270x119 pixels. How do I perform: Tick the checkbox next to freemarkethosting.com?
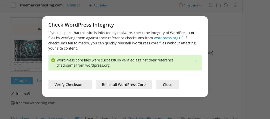13,5
